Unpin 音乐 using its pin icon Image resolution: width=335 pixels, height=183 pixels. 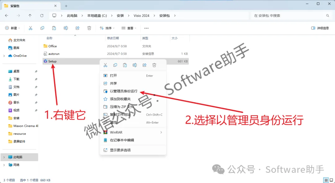point(36,102)
